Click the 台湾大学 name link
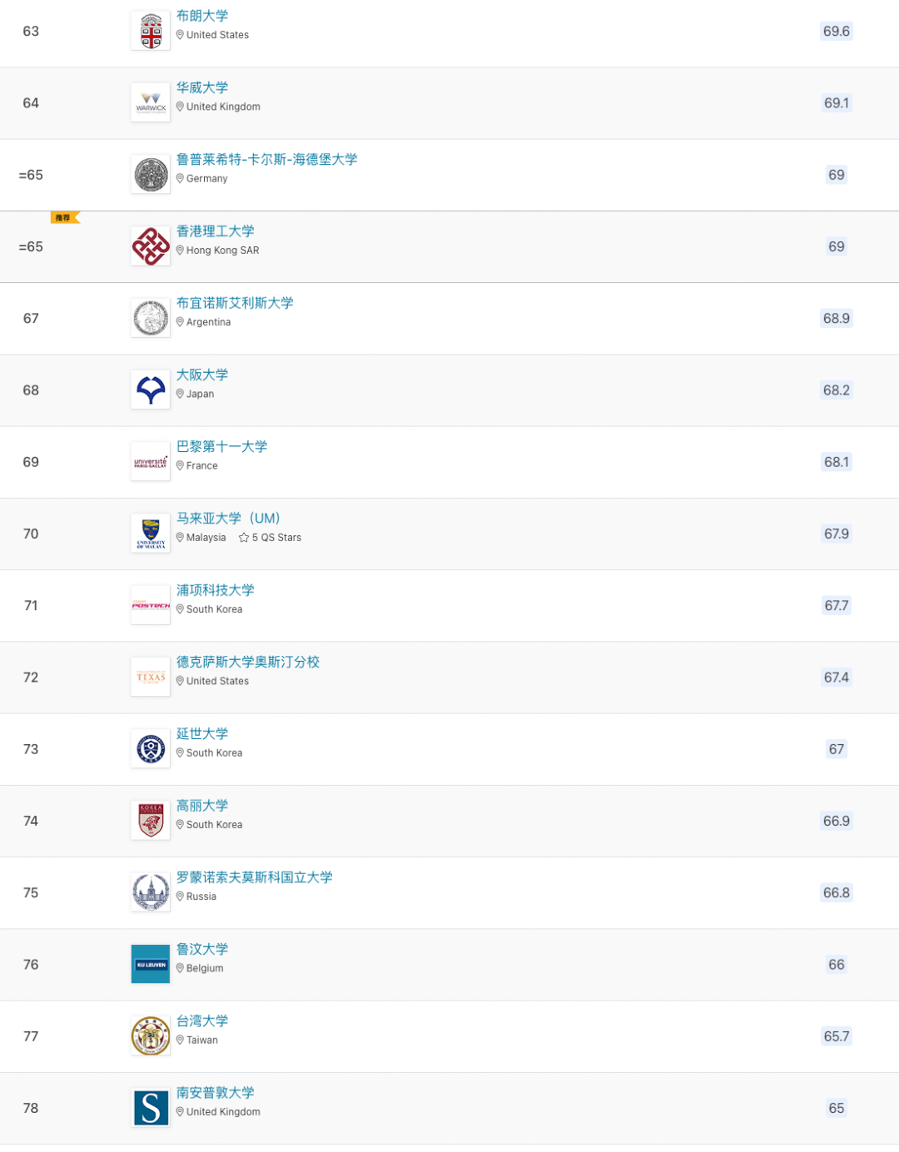Image resolution: width=899 pixels, height=1152 pixels. click(x=201, y=1020)
